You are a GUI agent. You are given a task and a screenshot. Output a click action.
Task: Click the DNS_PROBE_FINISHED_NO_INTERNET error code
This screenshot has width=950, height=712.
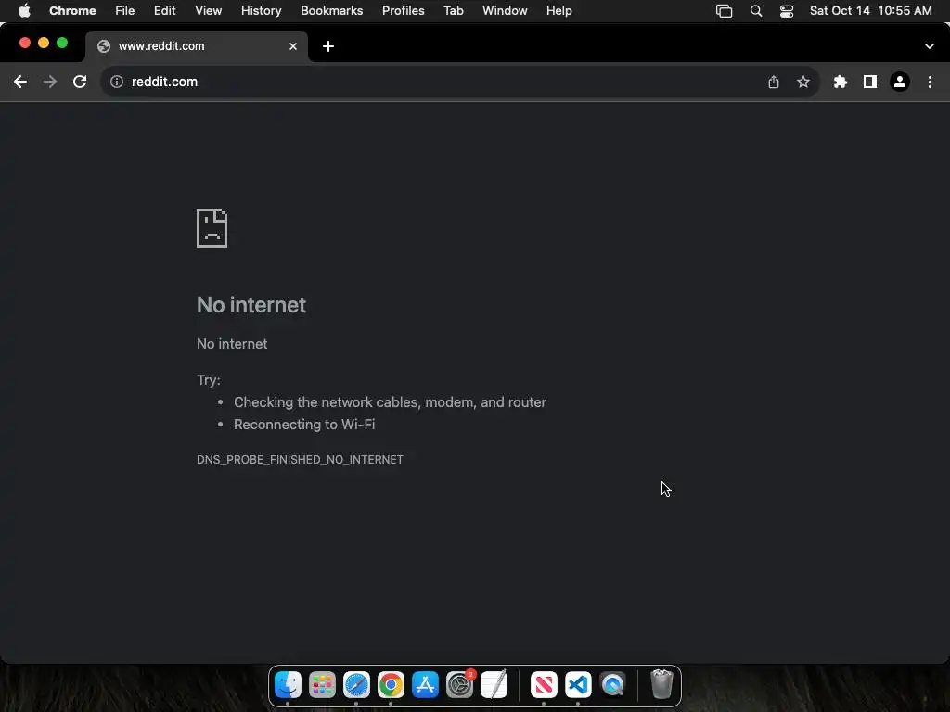pyautogui.click(x=300, y=459)
